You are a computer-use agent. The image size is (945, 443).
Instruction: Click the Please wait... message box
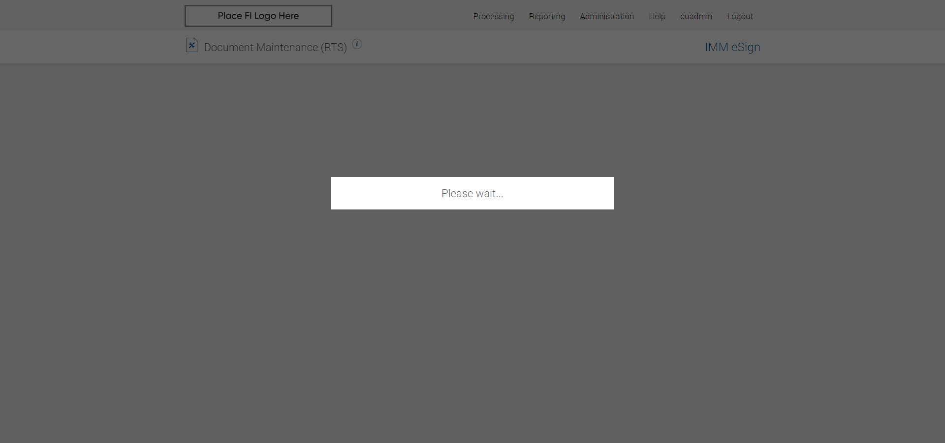[x=472, y=193]
